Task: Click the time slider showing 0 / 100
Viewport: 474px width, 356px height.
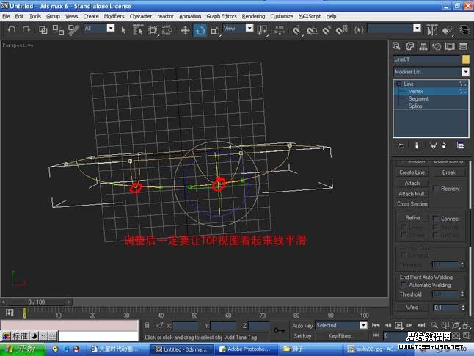Action: coord(36,302)
